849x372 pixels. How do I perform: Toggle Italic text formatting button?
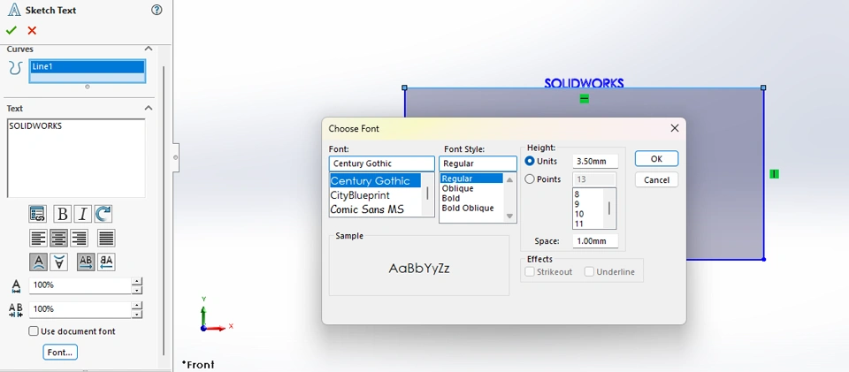(x=82, y=214)
